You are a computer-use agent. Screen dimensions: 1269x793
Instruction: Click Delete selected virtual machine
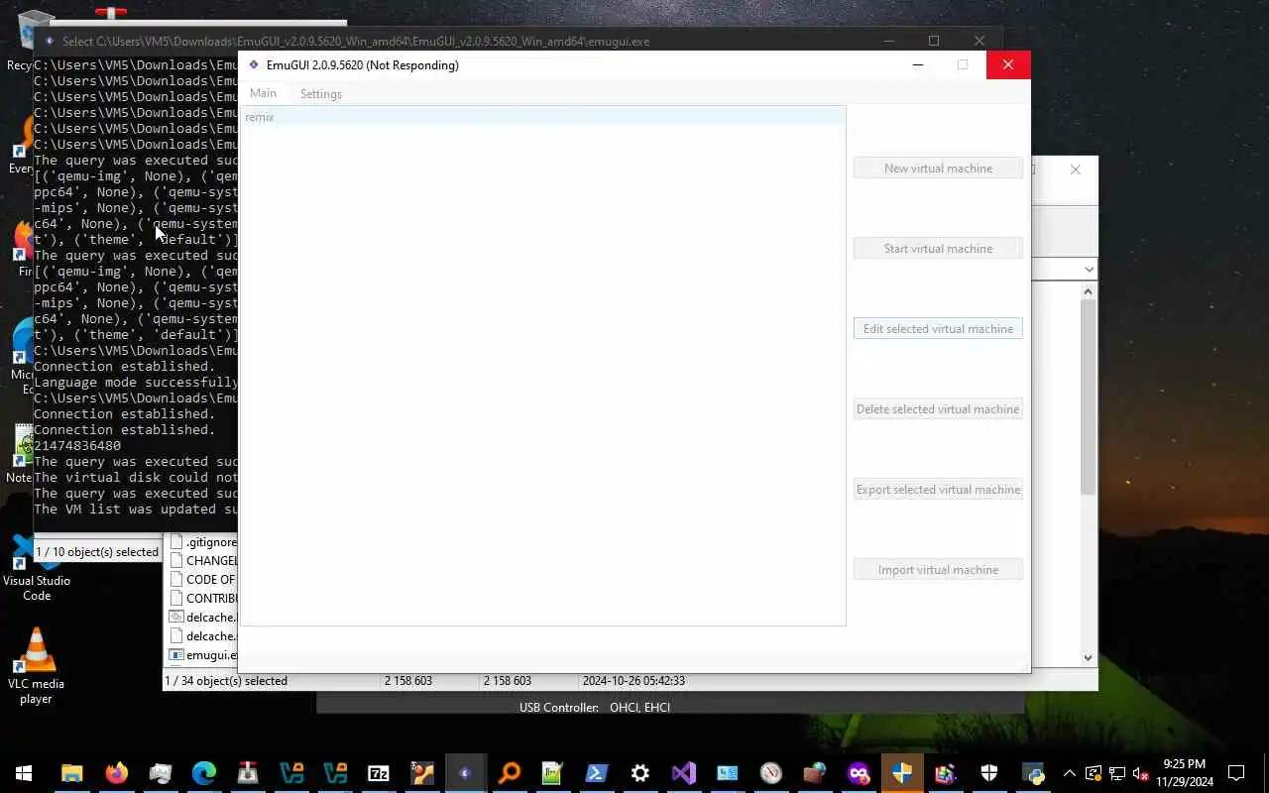(x=938, y=409)
